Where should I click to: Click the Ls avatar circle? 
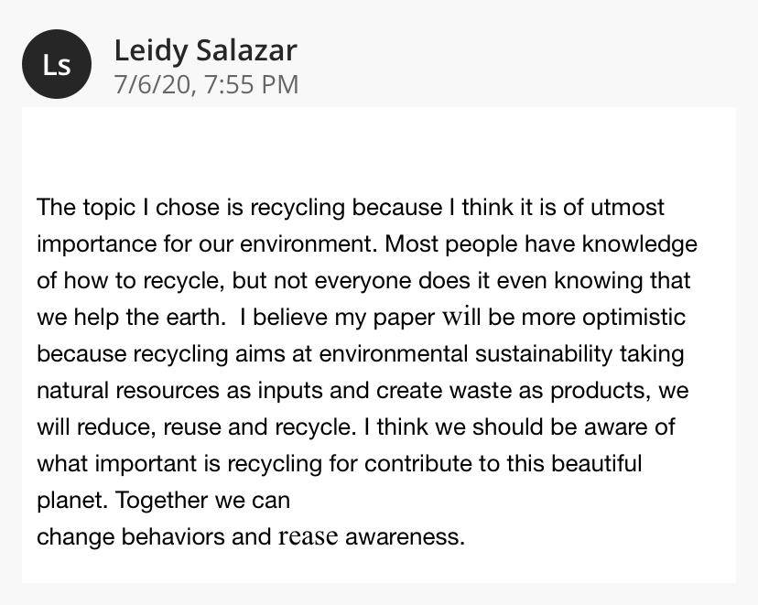57,64
